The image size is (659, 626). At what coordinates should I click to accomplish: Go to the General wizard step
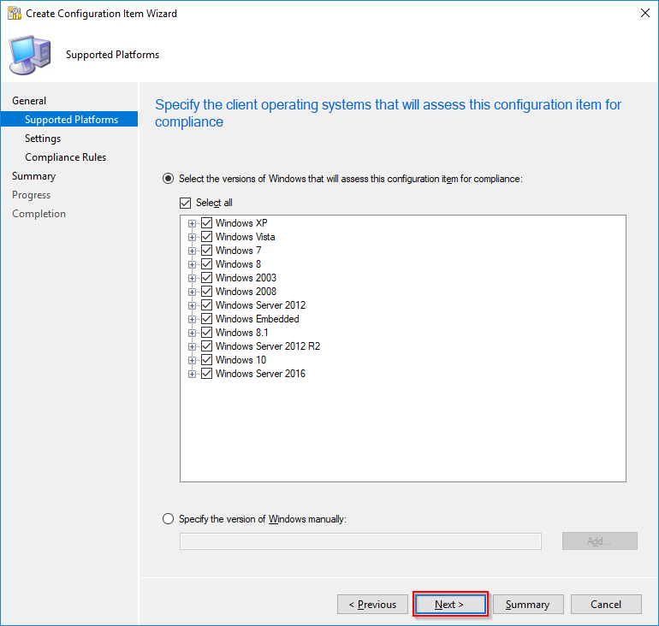point(29,101)
